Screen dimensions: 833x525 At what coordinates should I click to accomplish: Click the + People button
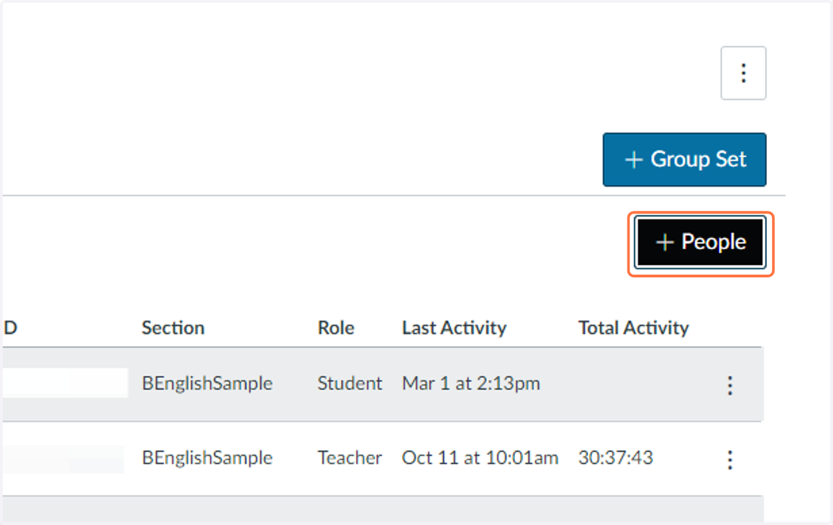pyautogui.click(x=700, y=242)
